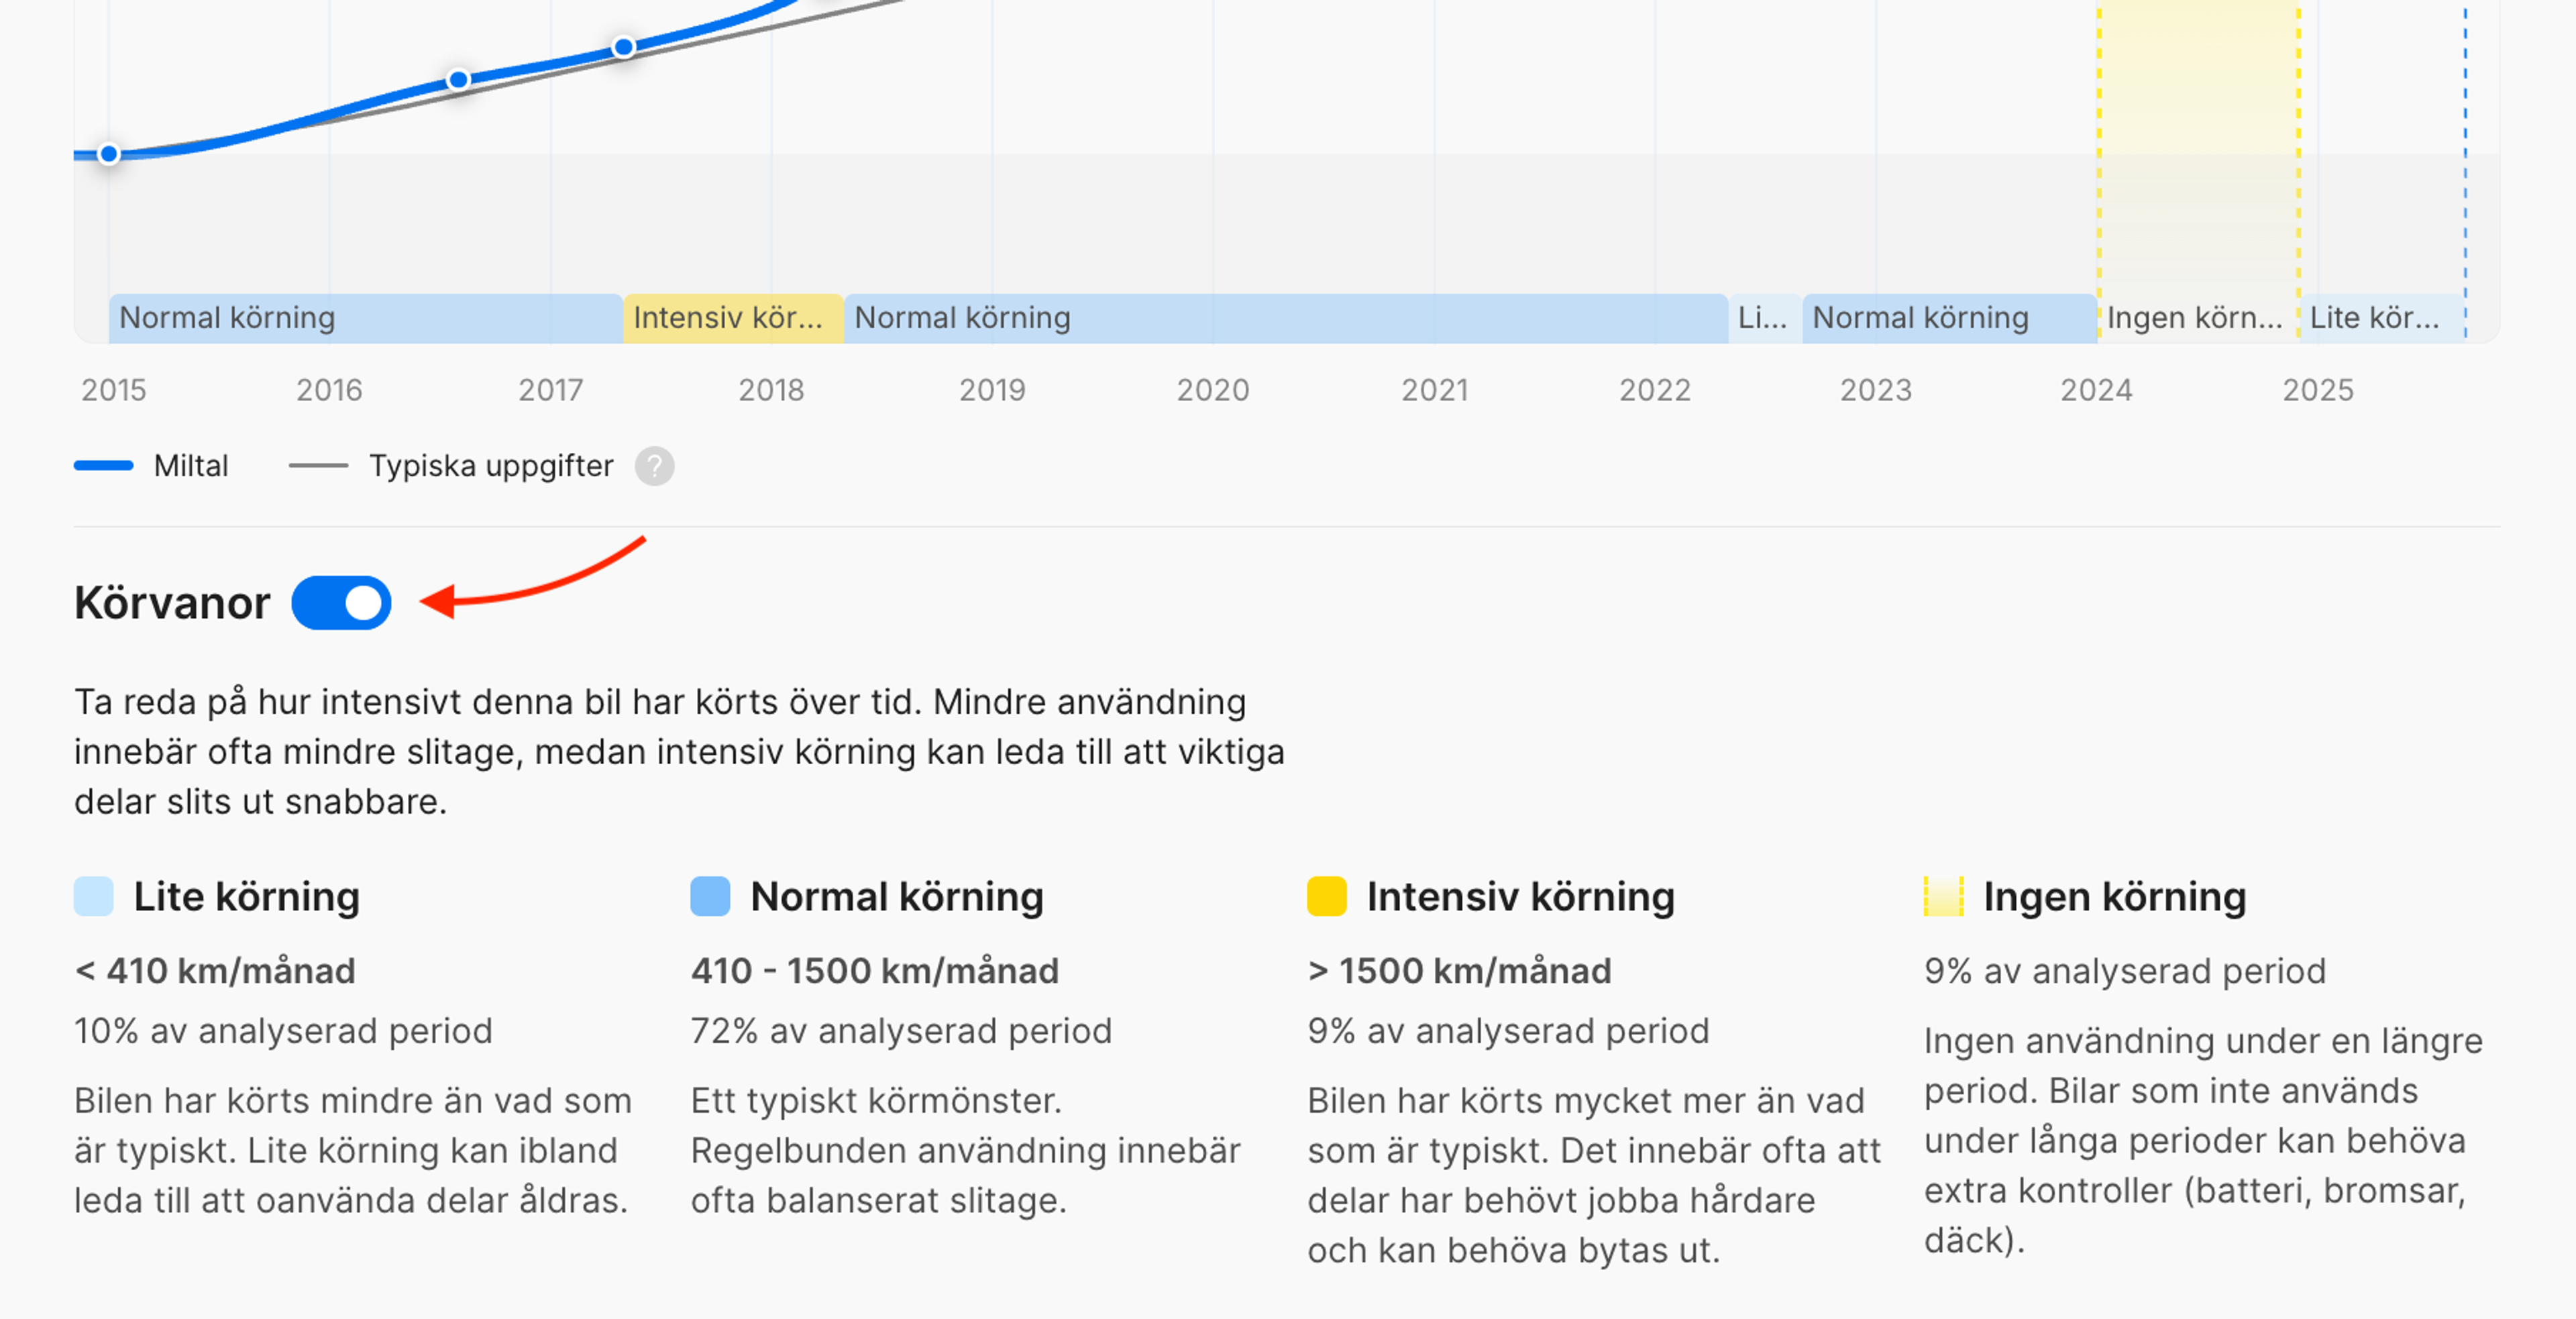Click the Ingen körning pale yellow swatch
2576x1319 pixels.
(x=1943, y=896)
